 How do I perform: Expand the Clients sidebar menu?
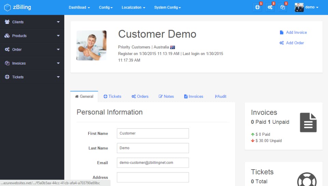coord(32,22)
